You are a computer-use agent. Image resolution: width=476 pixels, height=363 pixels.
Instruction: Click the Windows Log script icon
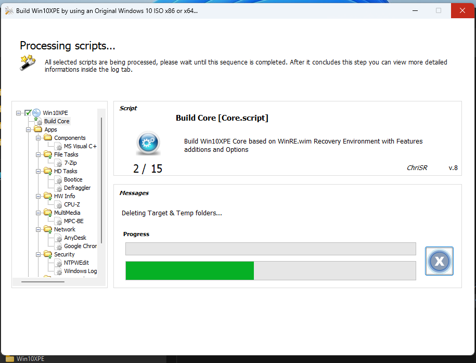coord(59,271)
